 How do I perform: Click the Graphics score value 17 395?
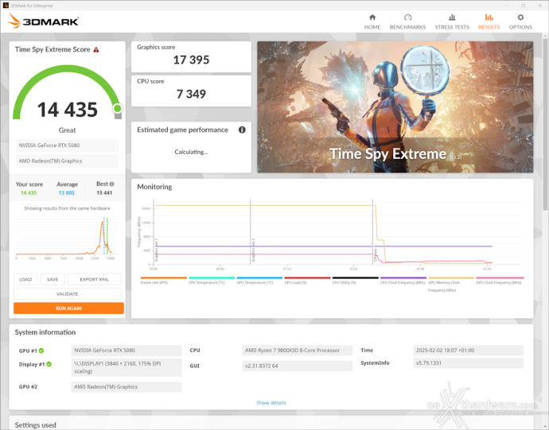pyautogui.click(x=191, y=60)
